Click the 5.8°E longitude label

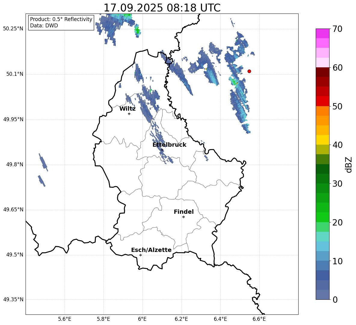coord(103,319)
